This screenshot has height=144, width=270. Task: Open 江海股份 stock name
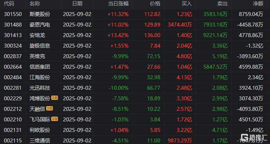click(x=40, y=77)
